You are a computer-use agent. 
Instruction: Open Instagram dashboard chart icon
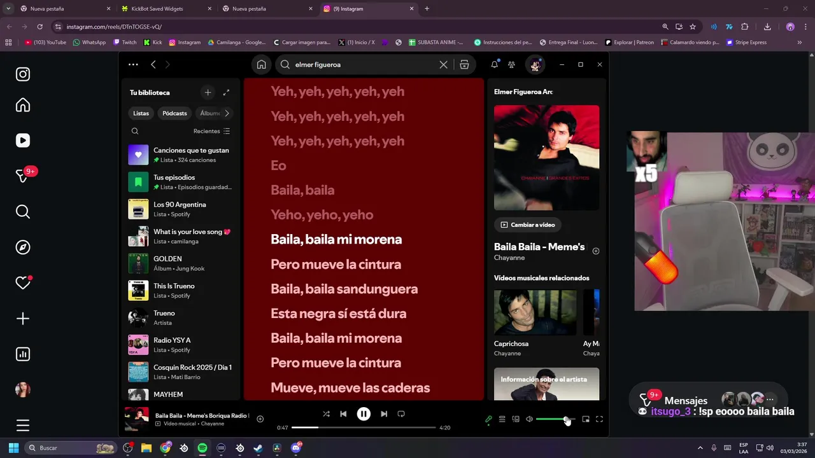[x=23, y=354]
